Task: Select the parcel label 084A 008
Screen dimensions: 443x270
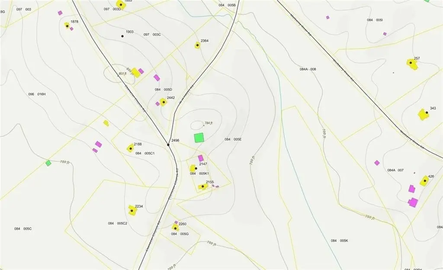Action: 308,69
